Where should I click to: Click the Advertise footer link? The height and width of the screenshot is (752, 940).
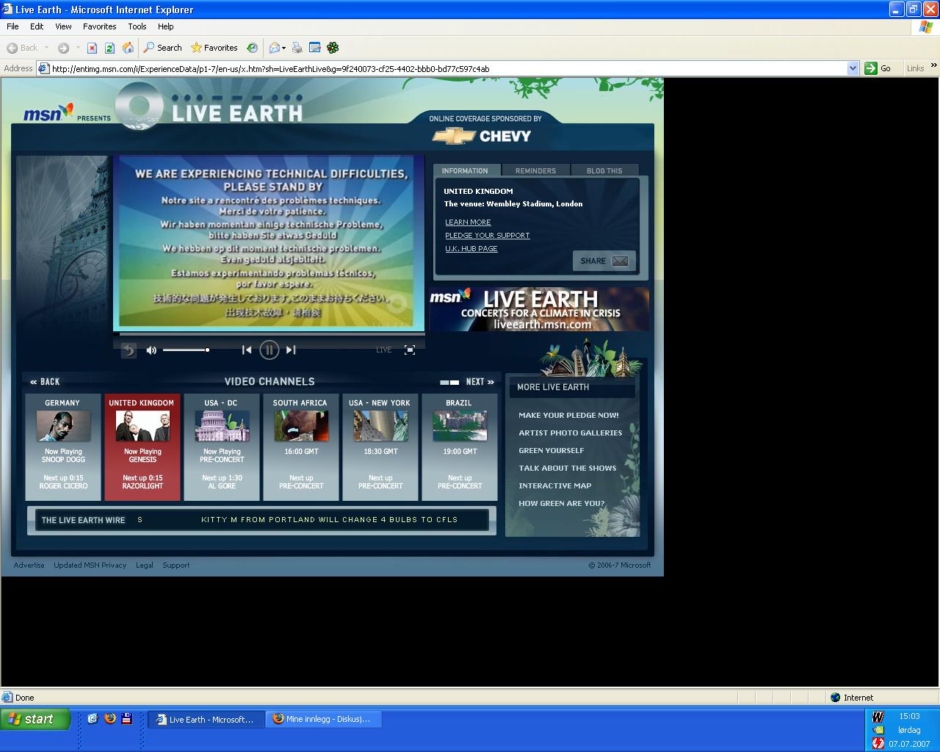pyautogui.click(x=29, y=565)
